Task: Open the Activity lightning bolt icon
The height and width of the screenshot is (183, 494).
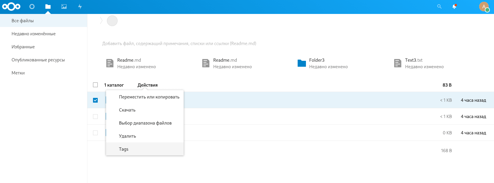Action: (x=80, y=7)
